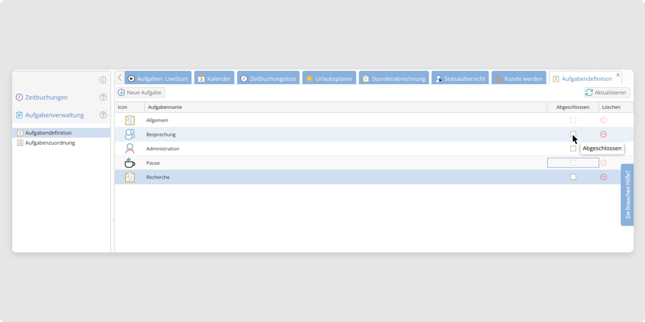Open the Stundenabrechnung tab

click(394, 79)
